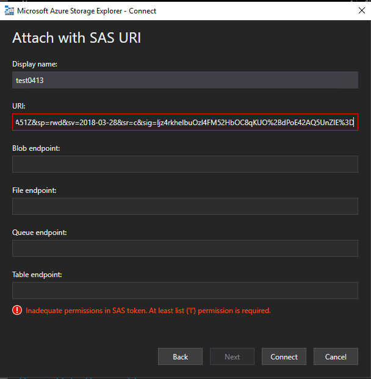The height and width of the screenshot is (379, 371).
Task: Click the window title 'Microsoft Azure Storage Explorer - Connect'
Action: point(87,11)
